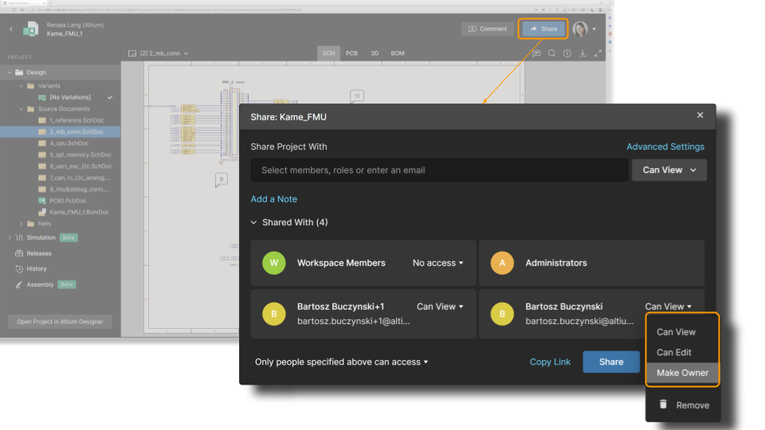Click the member email input field
The width and height of the screenshot is (765, 430).
tap(439, 170)
